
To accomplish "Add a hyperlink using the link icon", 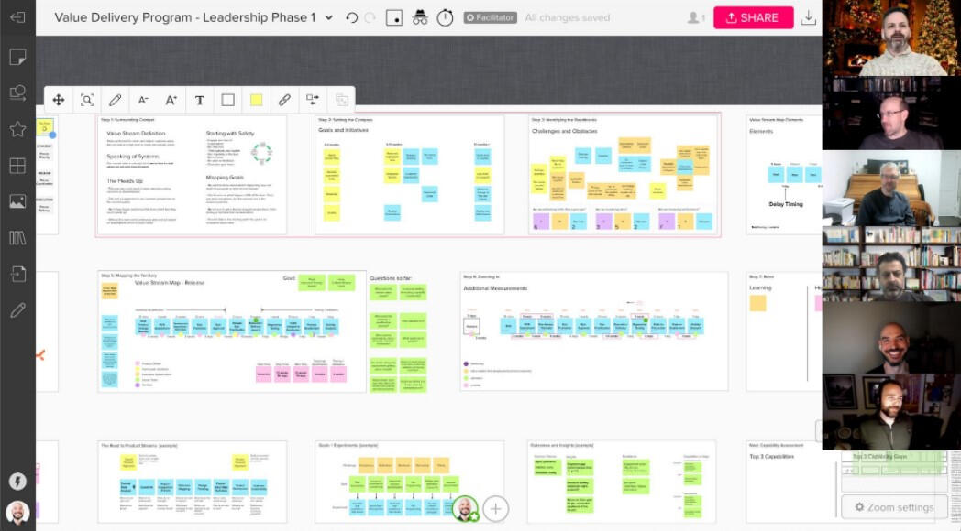I will point(282,99).
